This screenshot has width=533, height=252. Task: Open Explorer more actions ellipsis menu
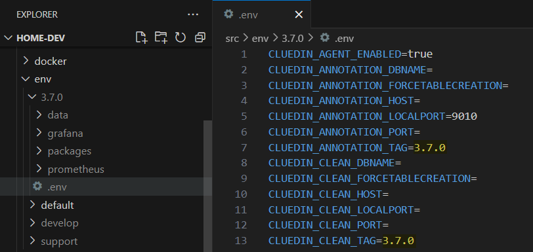click(x=193, y=14)
